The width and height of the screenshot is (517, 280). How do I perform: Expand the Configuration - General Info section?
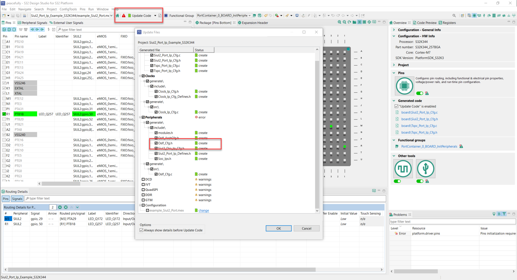394,30
